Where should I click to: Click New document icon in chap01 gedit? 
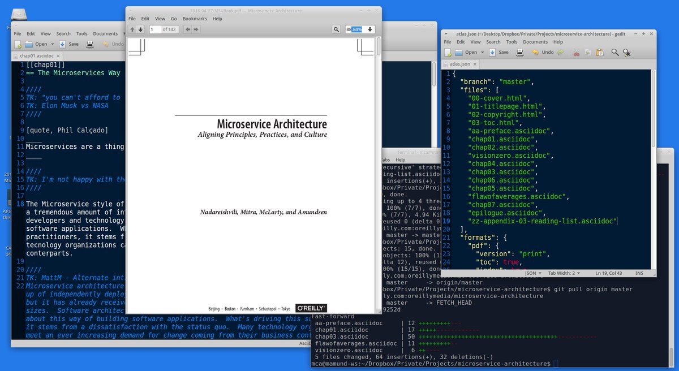(18, 44)
